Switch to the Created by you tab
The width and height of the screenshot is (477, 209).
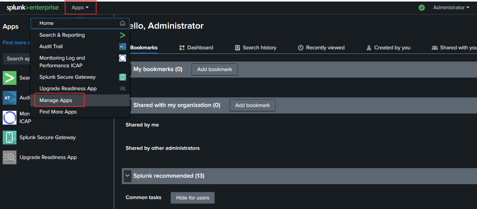pos(388,48)
